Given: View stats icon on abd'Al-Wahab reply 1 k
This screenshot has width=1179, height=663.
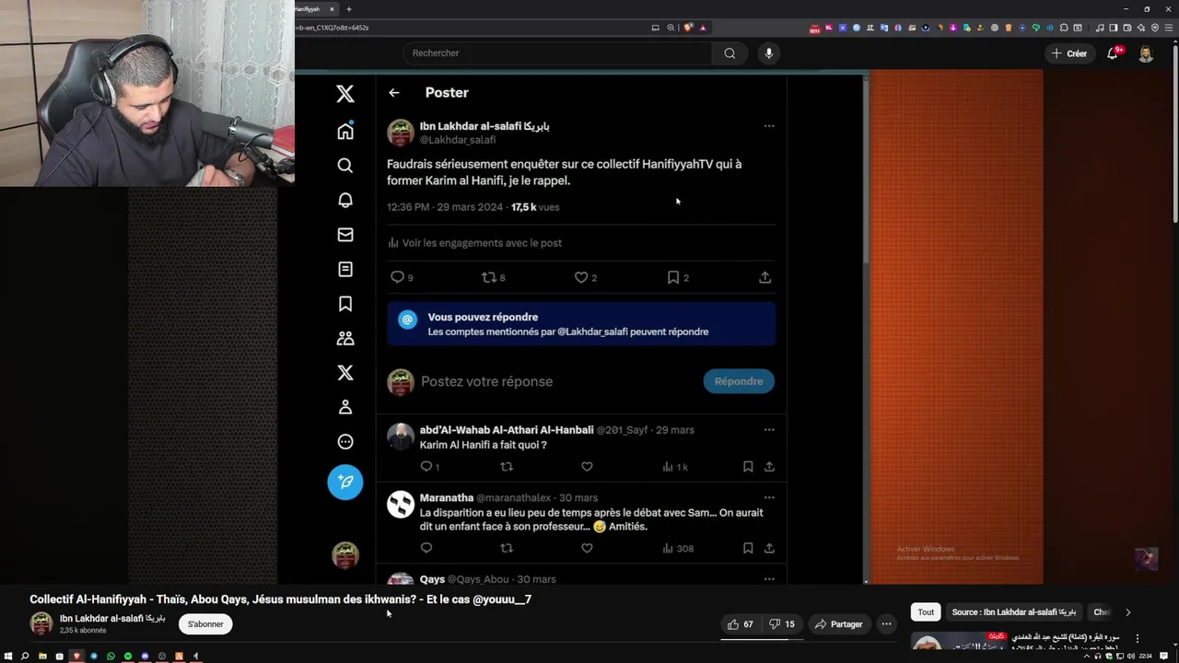Looking at the screenshot, I should click(668, 467).
